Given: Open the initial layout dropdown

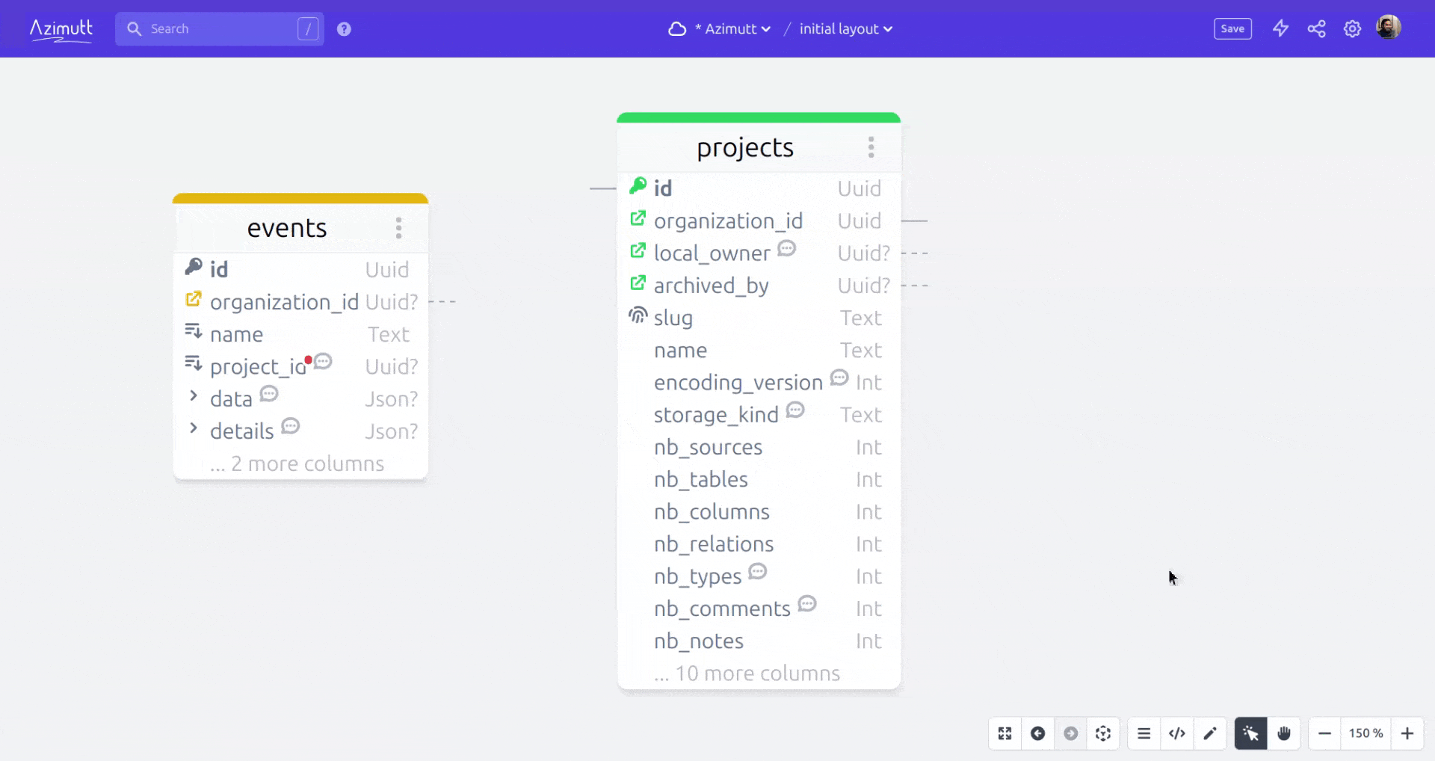Looking at the screenshot, I should tap(845, 28).
